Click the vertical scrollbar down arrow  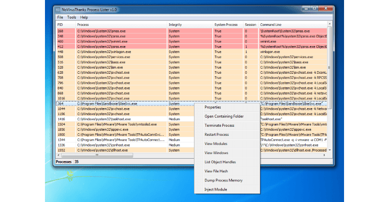click(x=330, y=150)
